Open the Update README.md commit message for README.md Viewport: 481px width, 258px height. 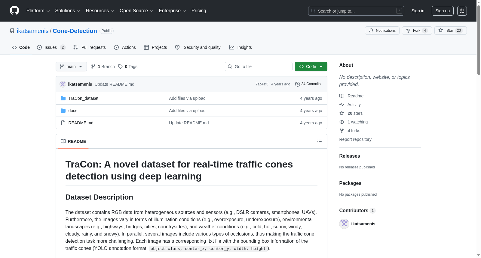189,123
